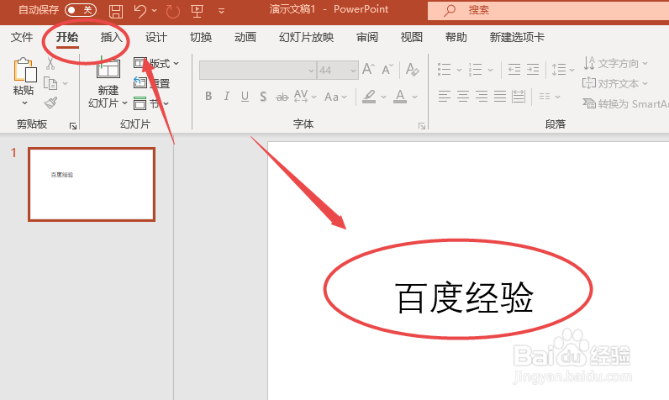Click the Numbering list icon
The height and width of the screenshot is (400, 669).
476,69
